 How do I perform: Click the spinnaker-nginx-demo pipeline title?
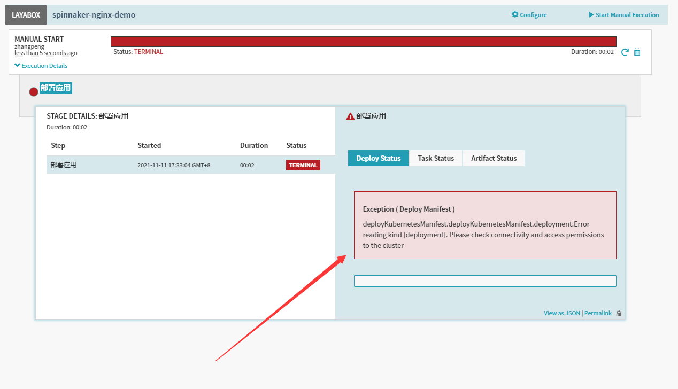94,15
